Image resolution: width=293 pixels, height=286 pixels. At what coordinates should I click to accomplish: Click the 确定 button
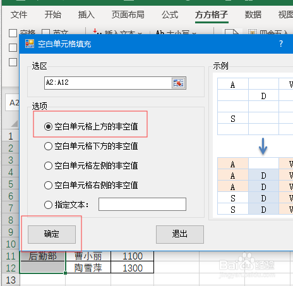52,234
